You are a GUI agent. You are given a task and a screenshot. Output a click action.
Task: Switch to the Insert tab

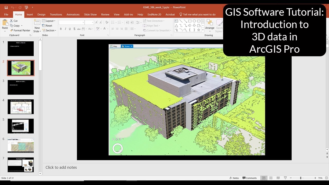[30, 14]
